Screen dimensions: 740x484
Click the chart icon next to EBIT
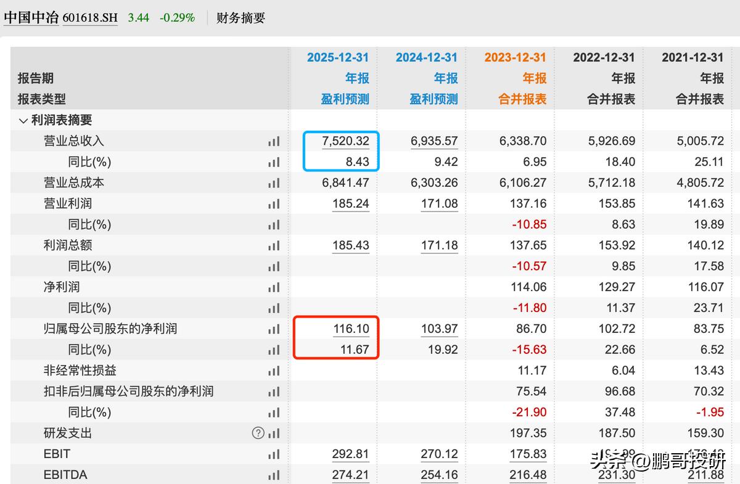click(x=273, y=454)
